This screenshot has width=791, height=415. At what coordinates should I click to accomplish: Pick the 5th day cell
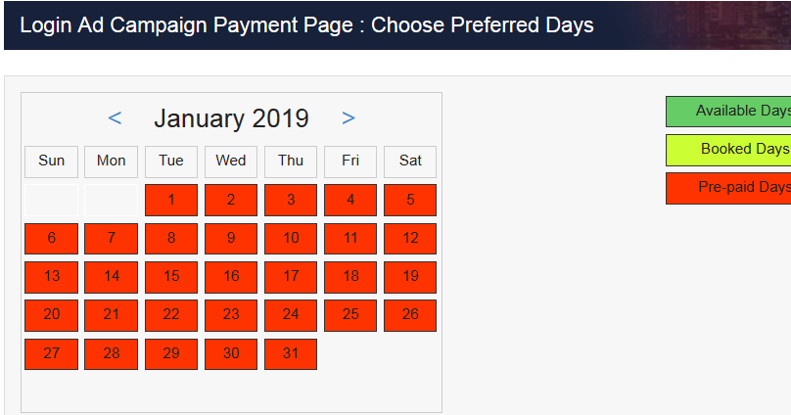410,201
